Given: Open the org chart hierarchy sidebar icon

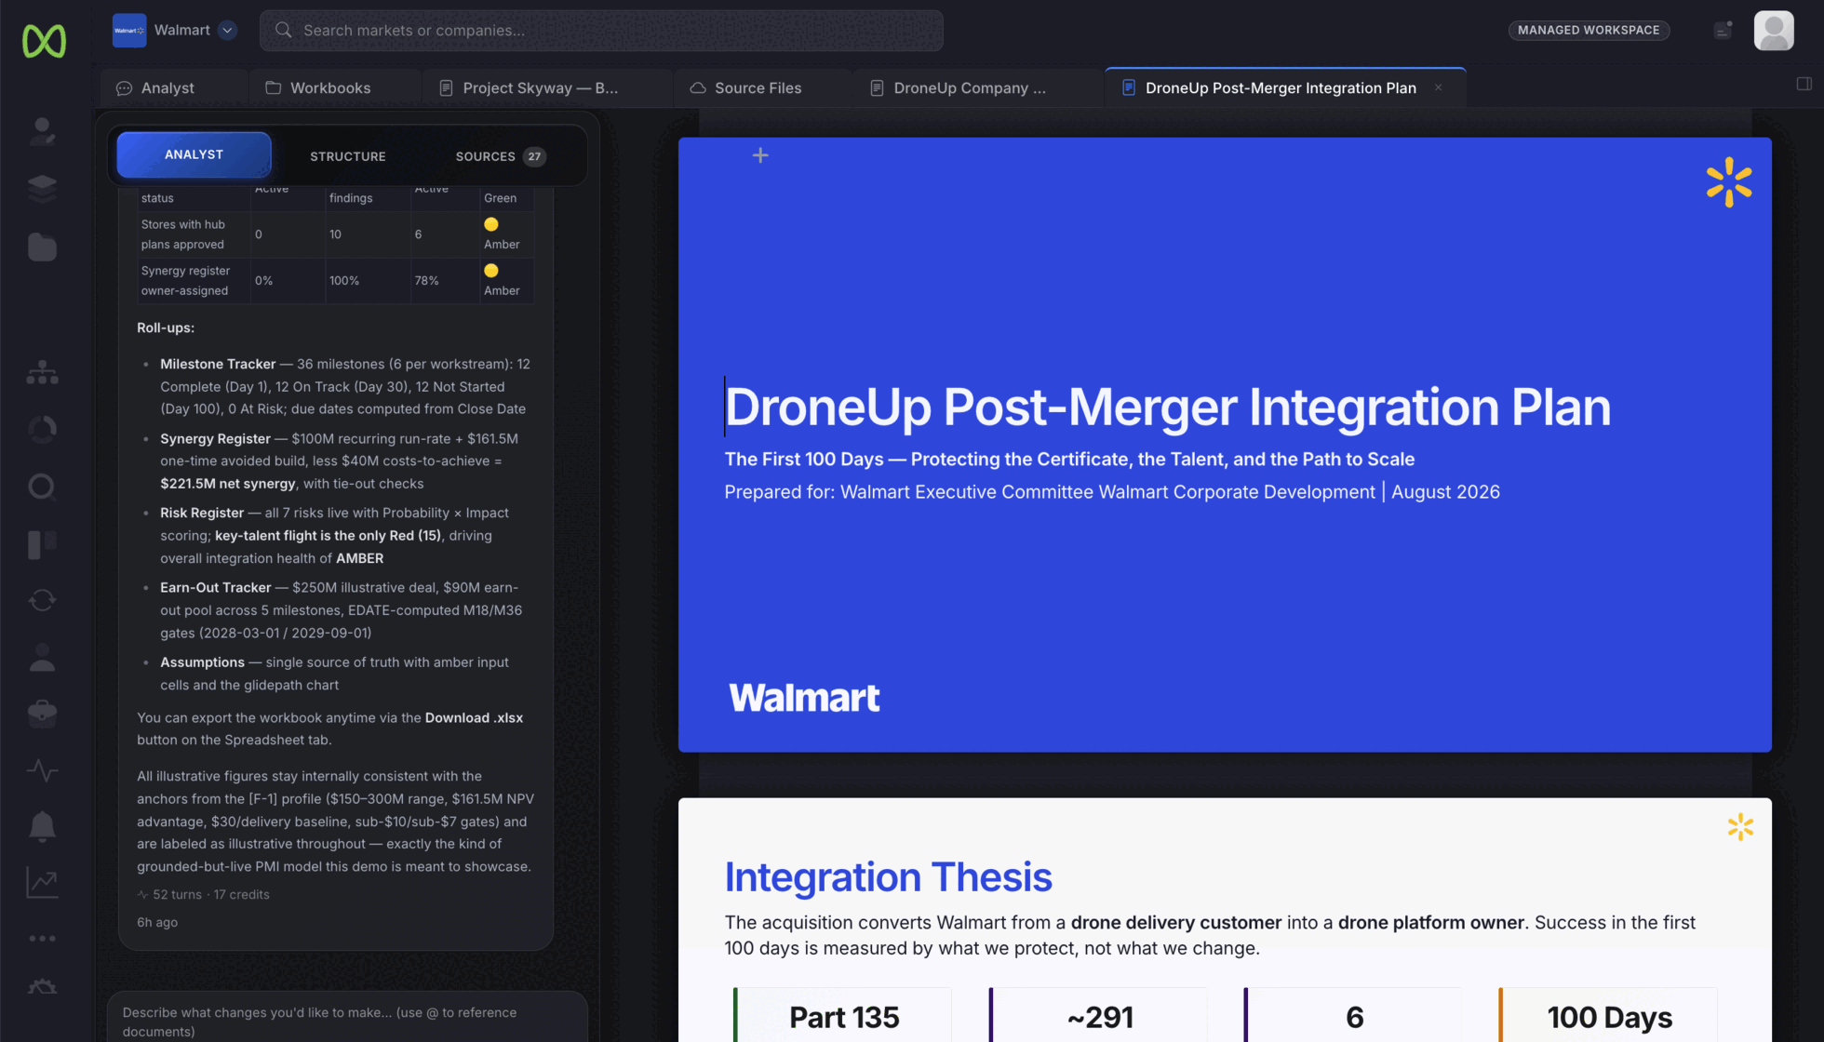Looking at the screenshot, I should (x=42, y=373).
